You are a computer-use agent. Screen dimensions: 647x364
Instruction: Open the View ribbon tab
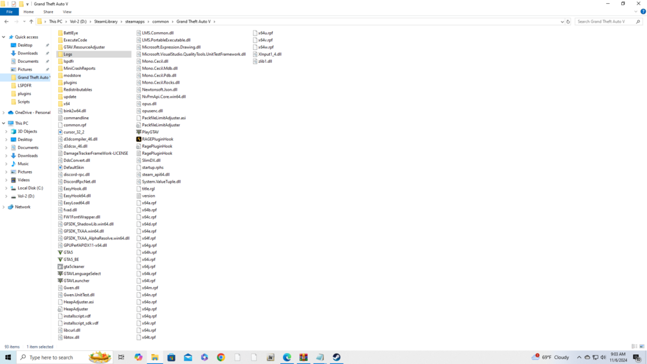tap(67, 12)
